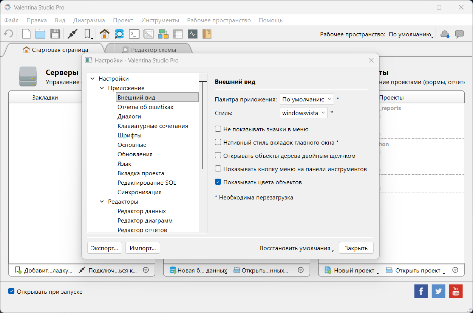
Task: Click the plug connect icon in toolbar
Action: pyautogui.click(x=73, y=34)
